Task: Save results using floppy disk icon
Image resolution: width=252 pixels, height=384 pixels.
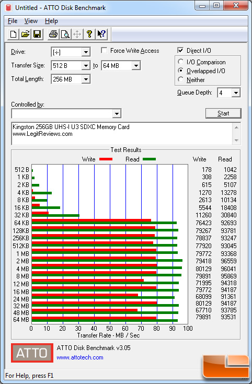Action: (37, 34)
